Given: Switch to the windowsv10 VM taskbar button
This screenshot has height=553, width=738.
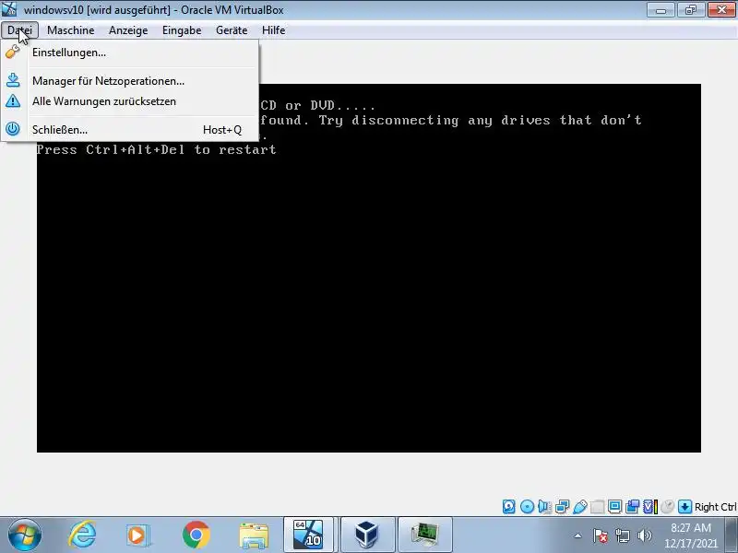Looking at the screenshot, I should [x=308, y=535].
